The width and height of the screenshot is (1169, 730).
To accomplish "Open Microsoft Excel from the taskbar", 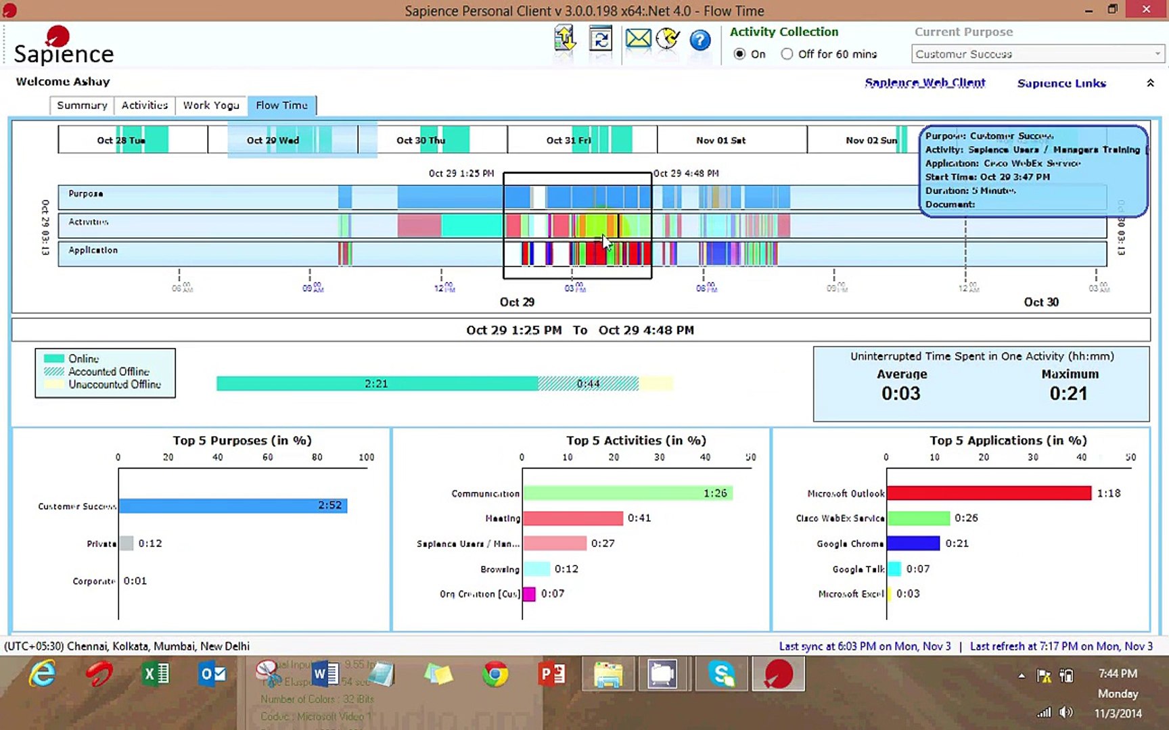I will coord(156,674).
